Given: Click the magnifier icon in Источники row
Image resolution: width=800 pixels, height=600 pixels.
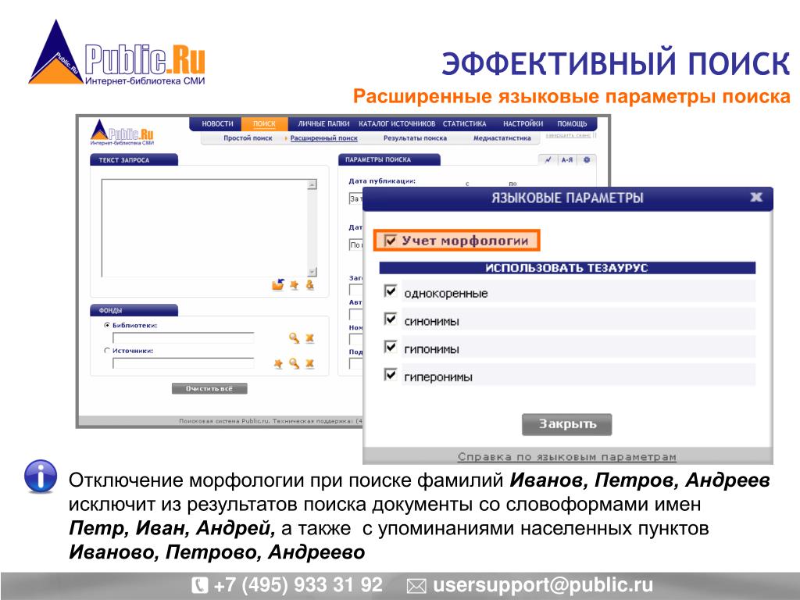Looking at the screenshot, I should 294,363.
